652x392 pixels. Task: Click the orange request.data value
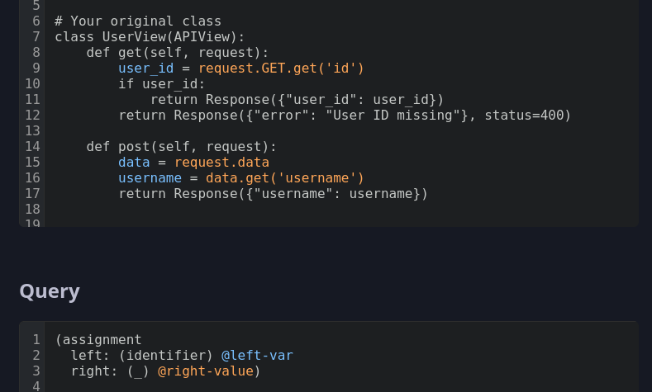221,163
